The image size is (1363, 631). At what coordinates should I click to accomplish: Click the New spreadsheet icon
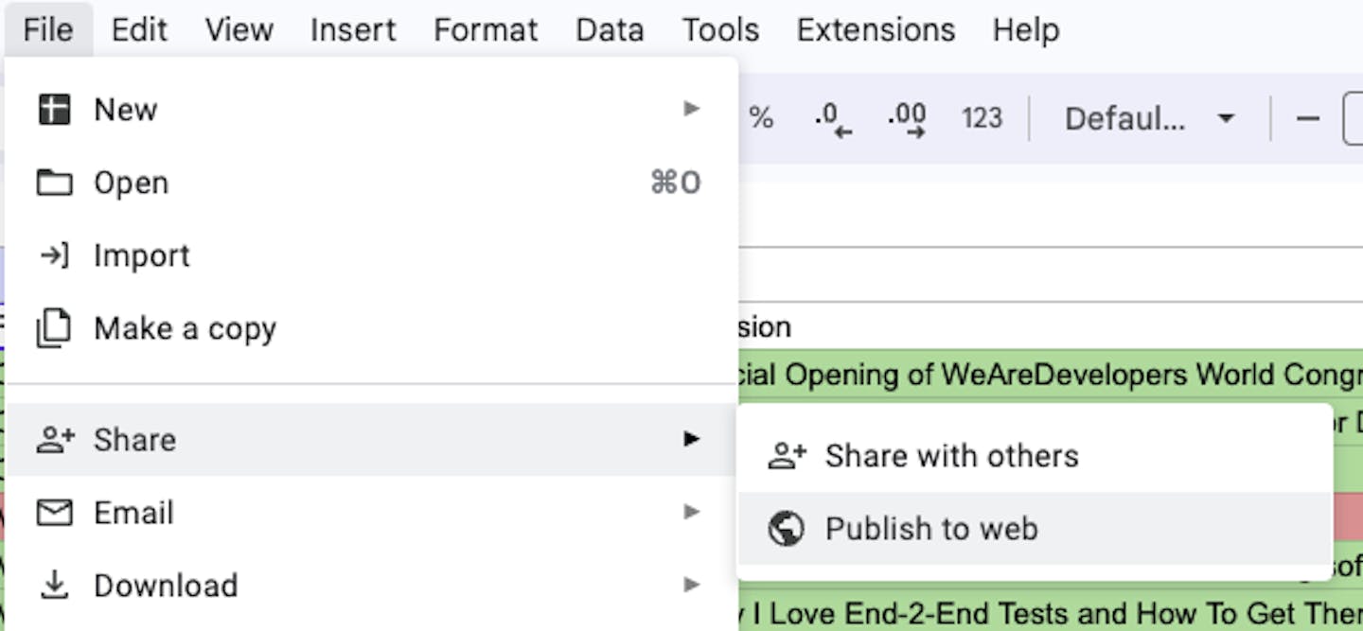[54, 110]
